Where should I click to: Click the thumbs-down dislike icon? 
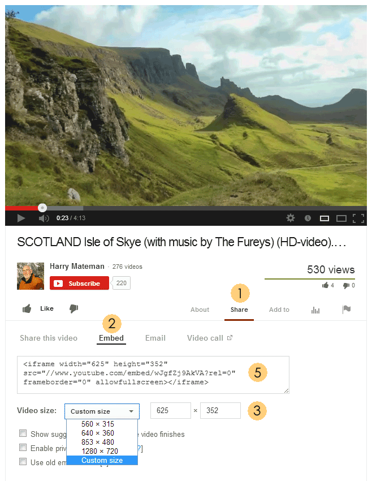click(x=74, y=308)
